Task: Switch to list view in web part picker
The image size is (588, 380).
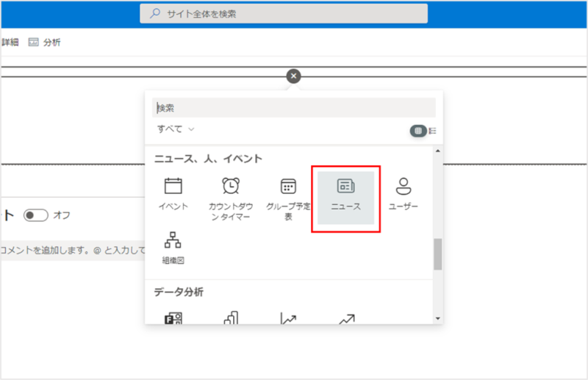Action: [x=432, y=131]
